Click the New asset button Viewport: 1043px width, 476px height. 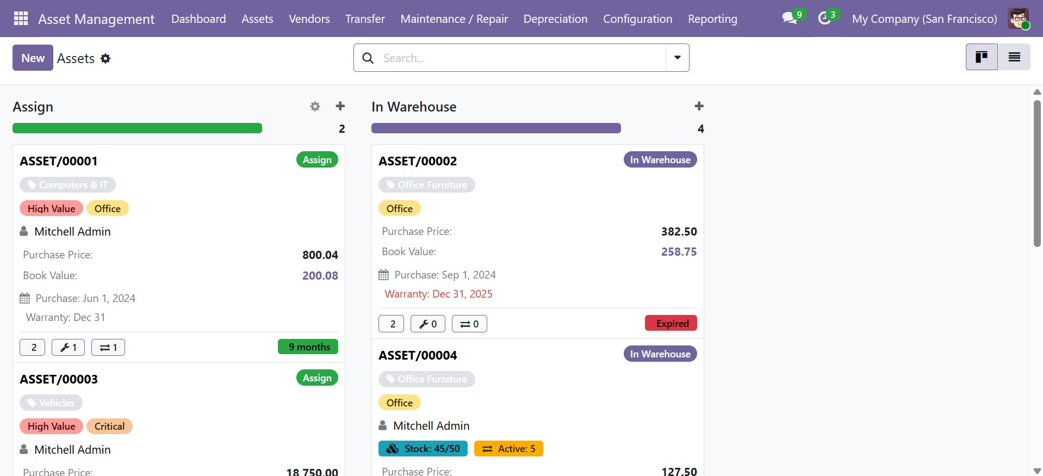pos(33,58)
